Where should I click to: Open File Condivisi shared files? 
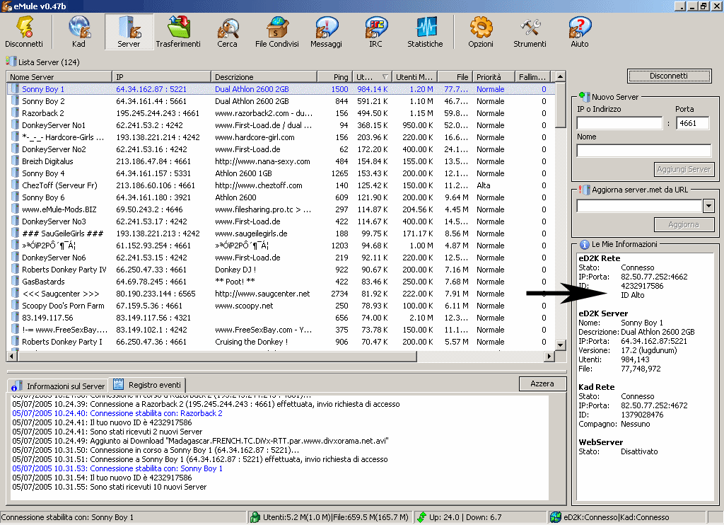276,33
